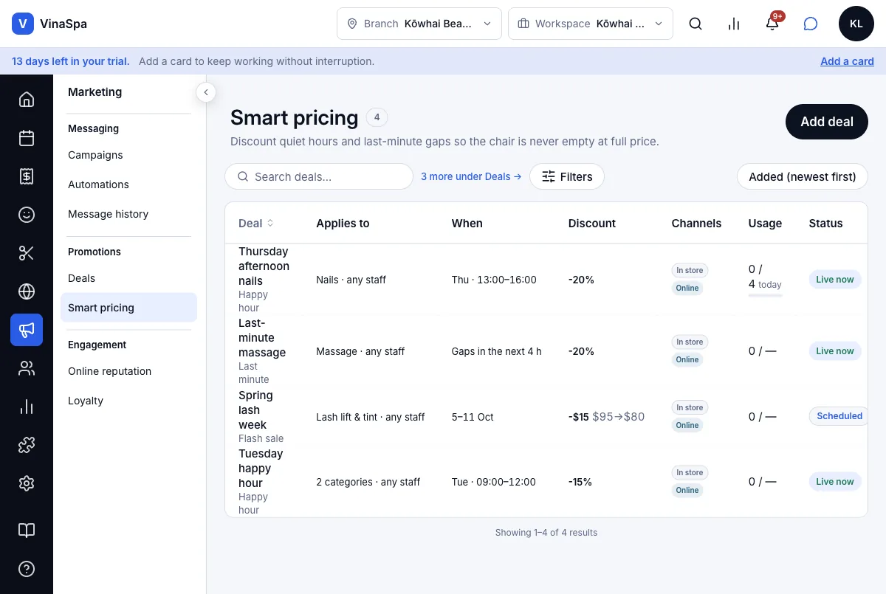Open the Filters button
886x594 pixels.
567,176
